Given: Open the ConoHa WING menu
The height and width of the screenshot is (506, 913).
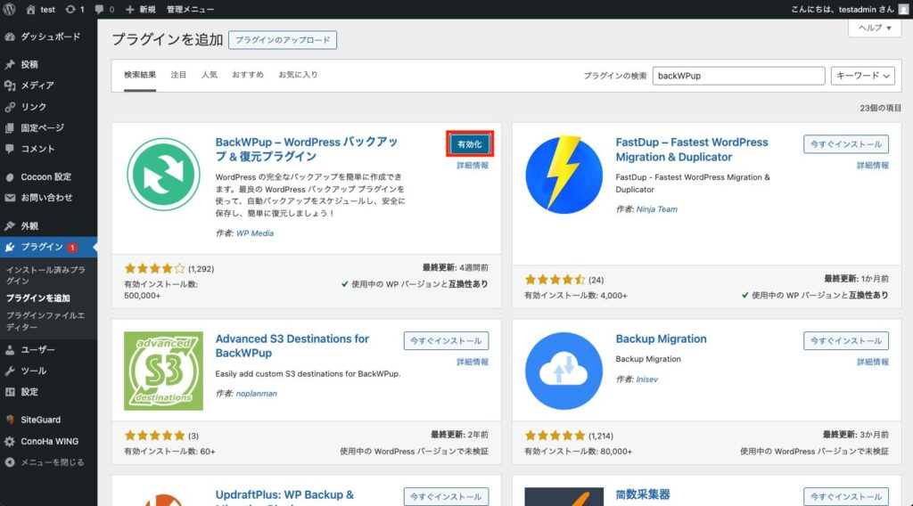Looking at the screenshot, I should pos(49,442).
